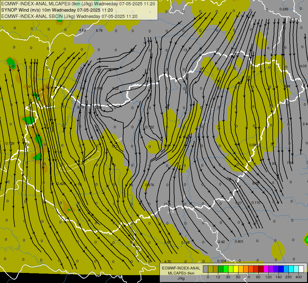The height and width of the screenshot is (283, 308).
Task: Click the sky blue legend swatch before 250
Action: [x=286, y=269]
